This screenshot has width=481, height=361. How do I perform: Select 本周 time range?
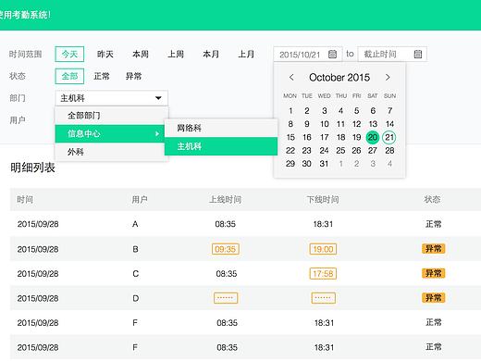coord(141,55)
